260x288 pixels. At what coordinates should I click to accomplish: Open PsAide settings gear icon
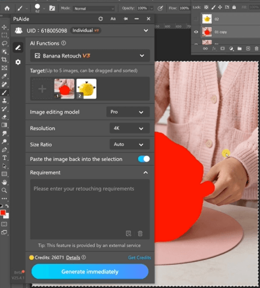(x=18, y=62)
